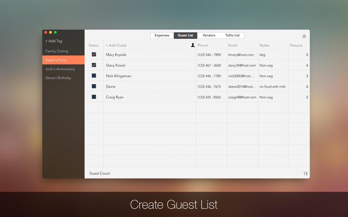This screenshot has width=348, height=217.
Task: Select the Stacy Kowal name cell
Action: (x=150, y=65)
